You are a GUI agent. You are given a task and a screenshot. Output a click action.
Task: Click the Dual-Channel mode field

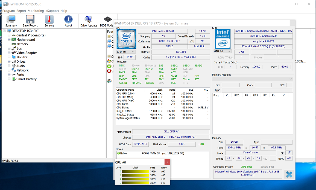(x=250, y=153)
